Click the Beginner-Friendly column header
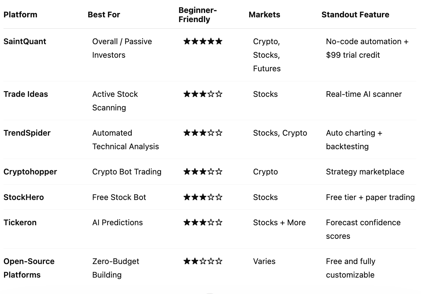421x294 pixels. click(198, 15)
